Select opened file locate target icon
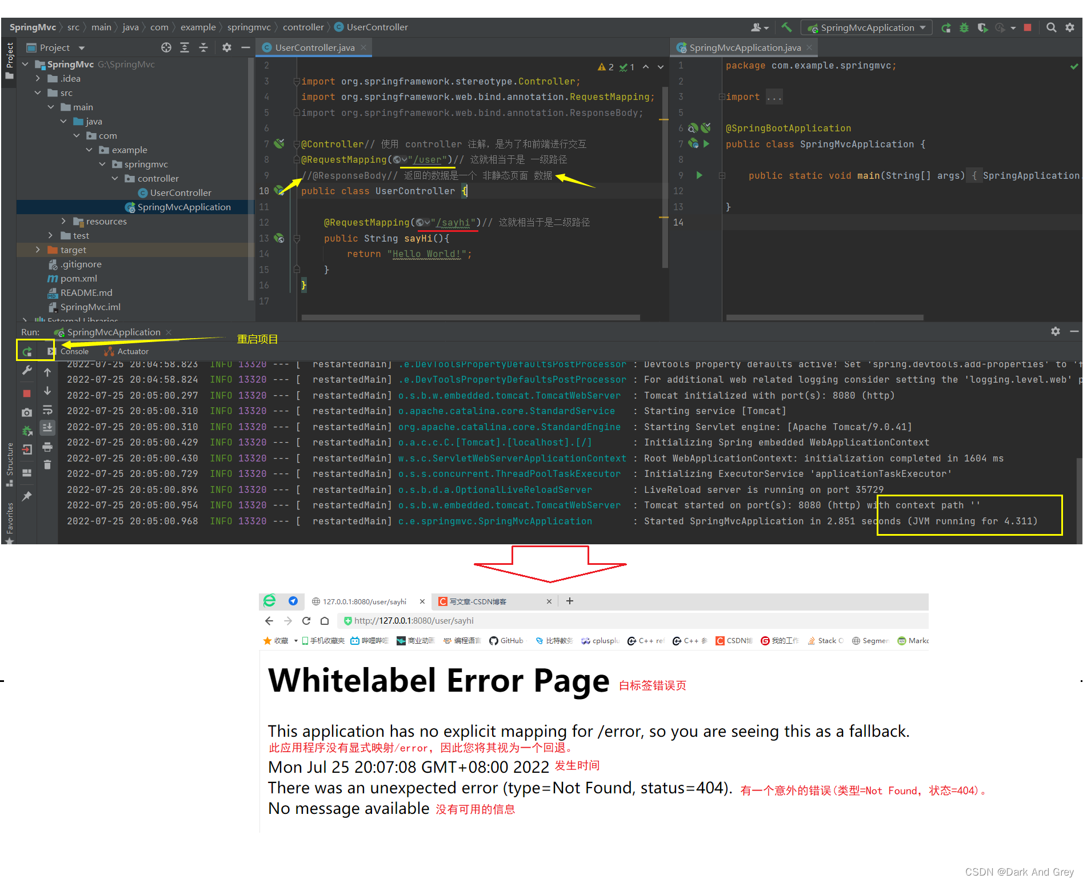This screenshot has width=1083, height=883. (166, 47)
